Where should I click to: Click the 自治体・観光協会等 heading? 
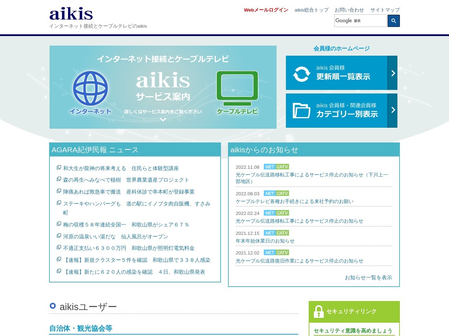tap(81, 328)
